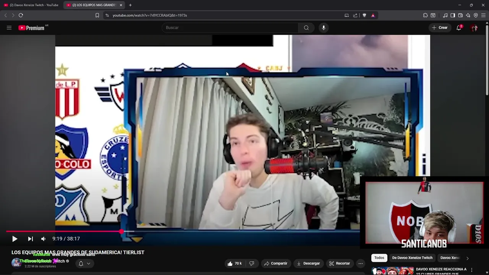Click the Compartir share button
489x275 pixels.
[275, 264]
